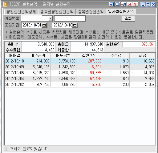This screenshot has width=158, height=153.
Task: Select the 일자별실현손익 tab
Action: click(121, 11)
